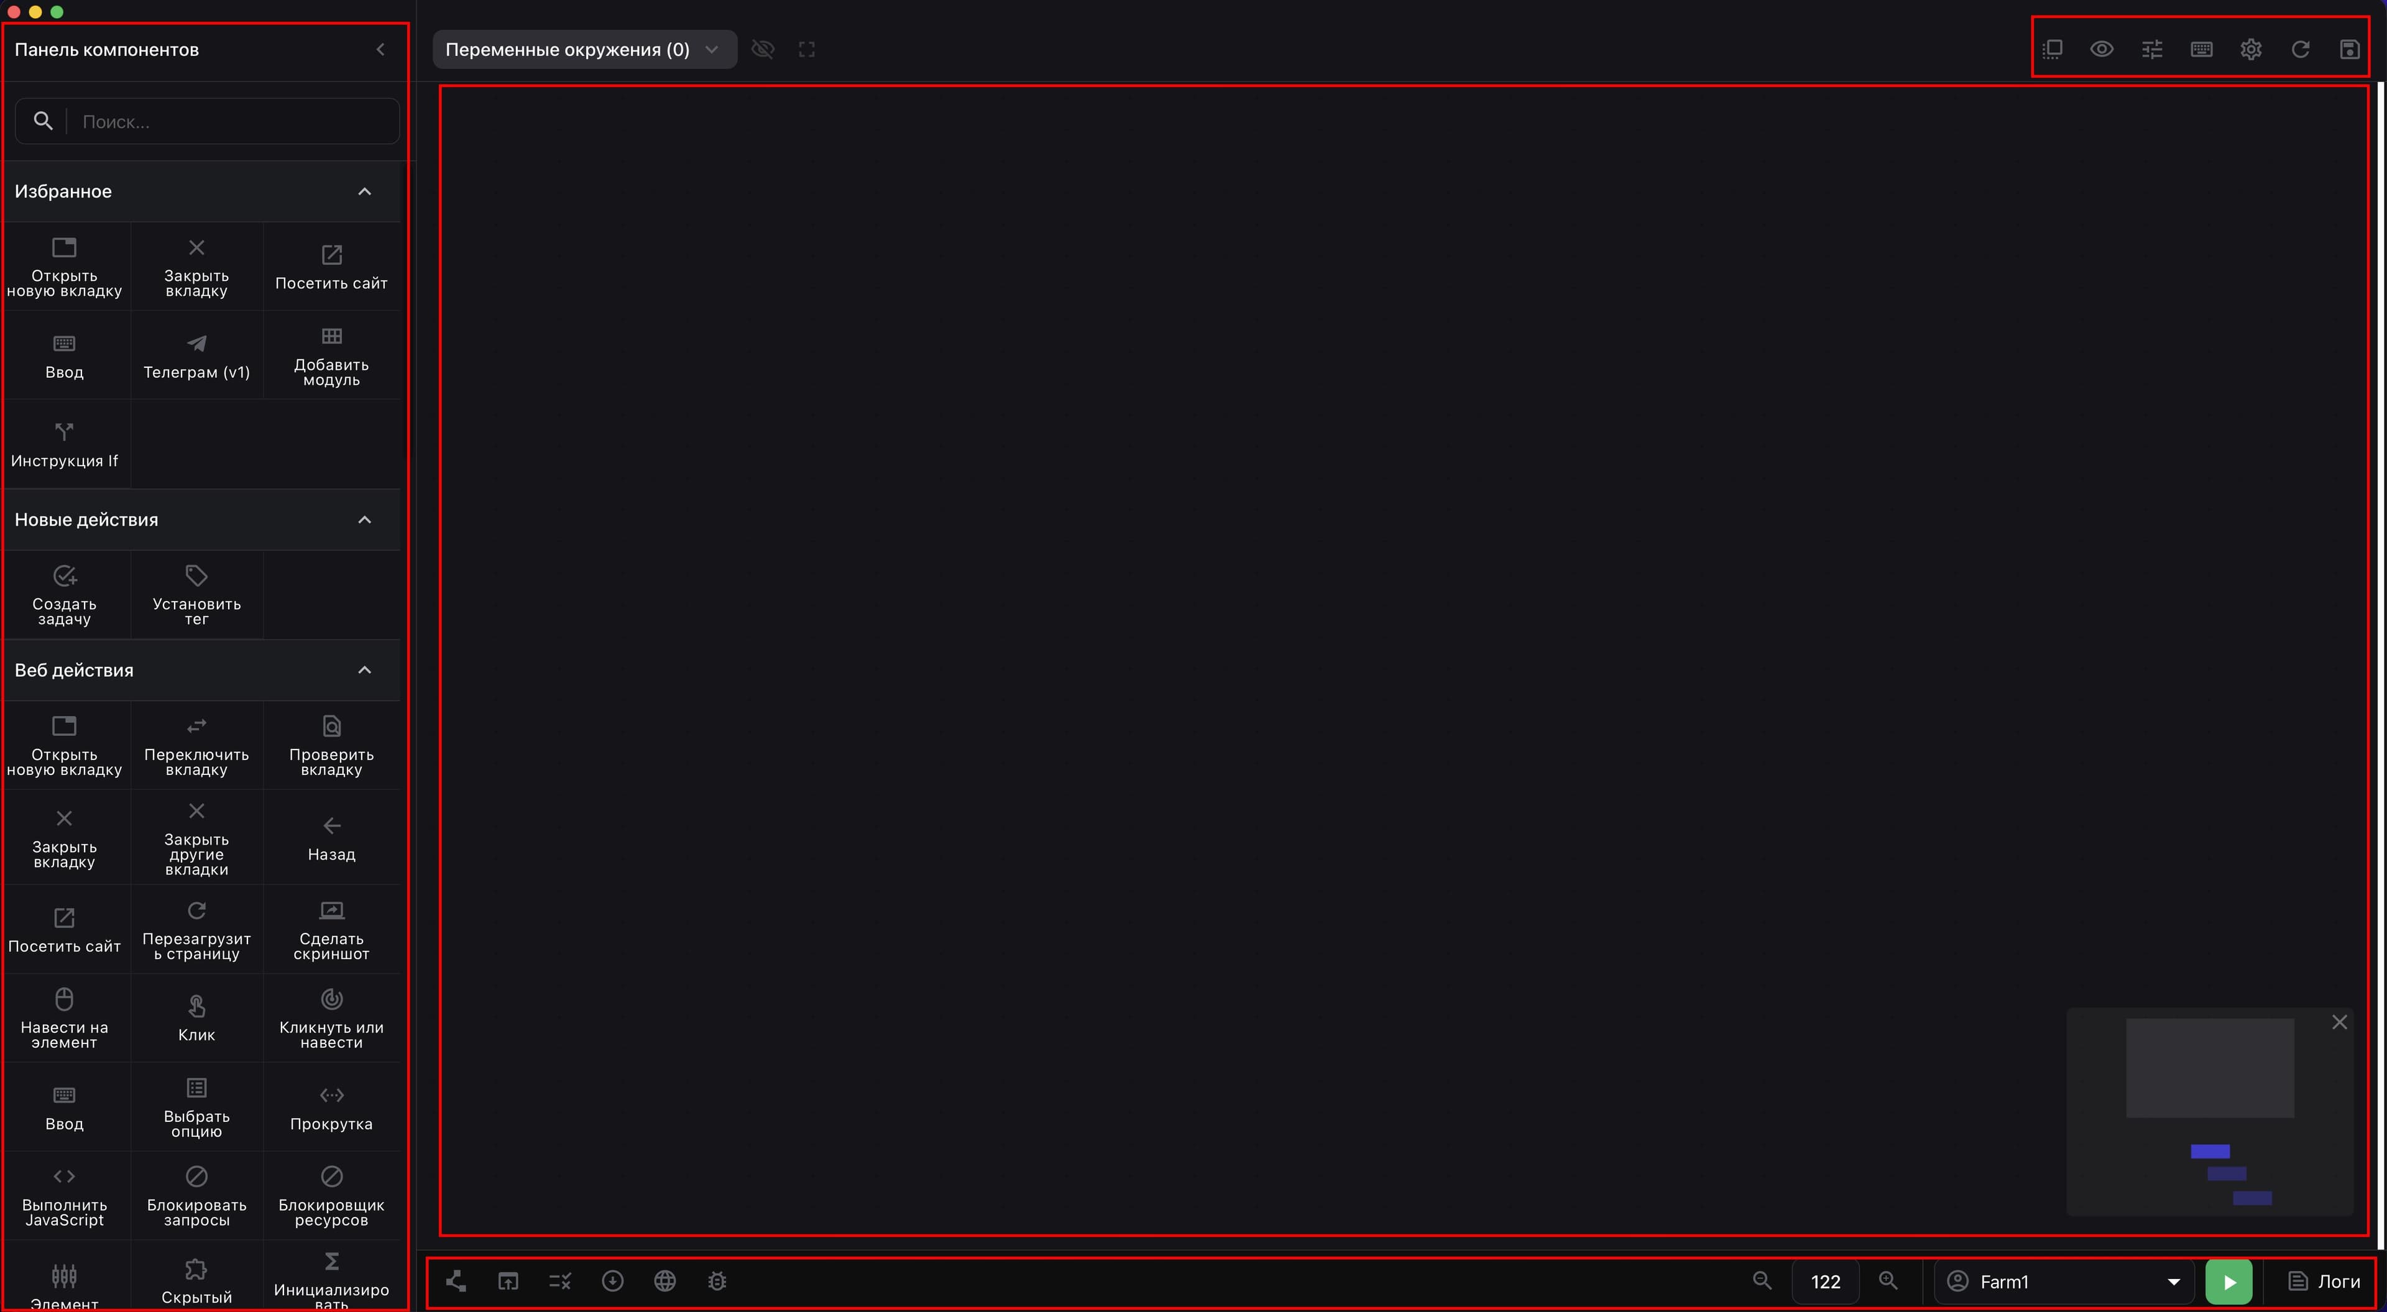Toggle the eye visibility icon top right
This screenshot has height=1312, width=2387.
click(2102, 49)
